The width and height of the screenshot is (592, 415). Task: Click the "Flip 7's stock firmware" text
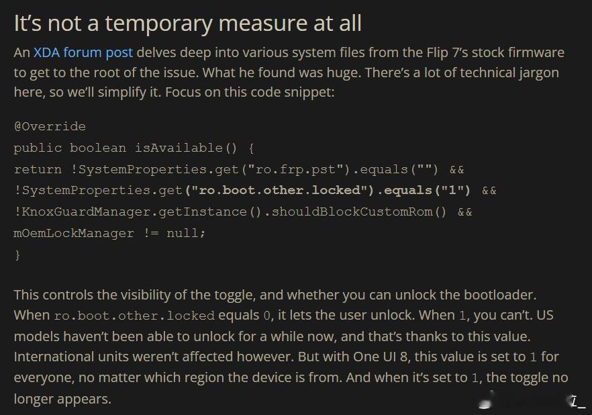pyautogui.click(x=495, y=52)
